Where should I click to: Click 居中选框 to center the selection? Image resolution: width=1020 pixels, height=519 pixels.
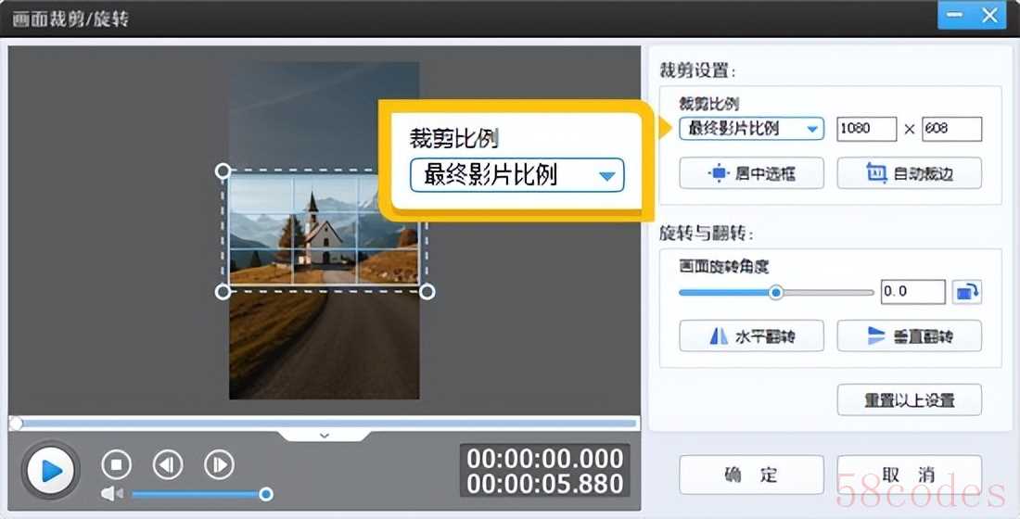[x=751, y=173]
